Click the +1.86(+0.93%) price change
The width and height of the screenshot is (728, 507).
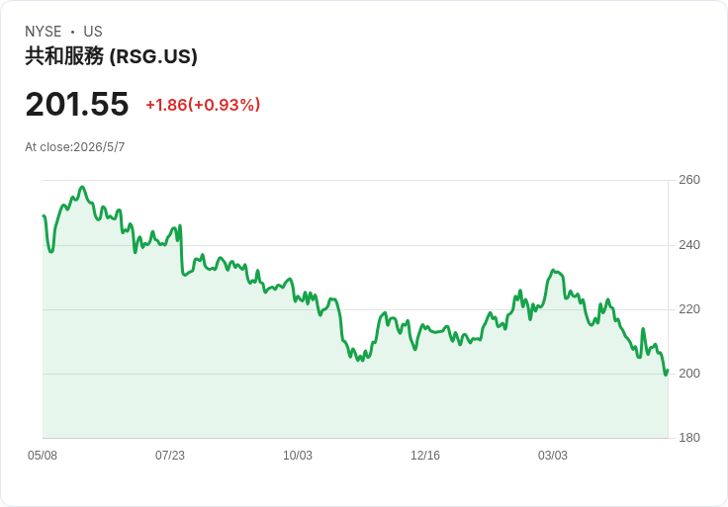pos(203,105)
